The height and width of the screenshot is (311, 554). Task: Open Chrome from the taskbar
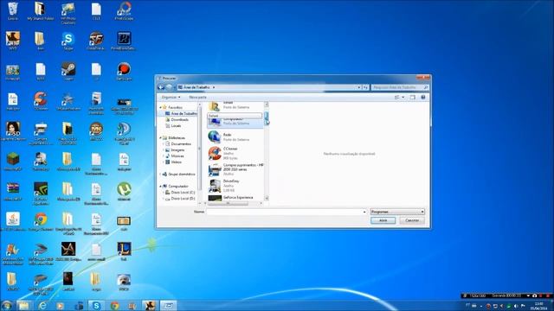(114, 306)
